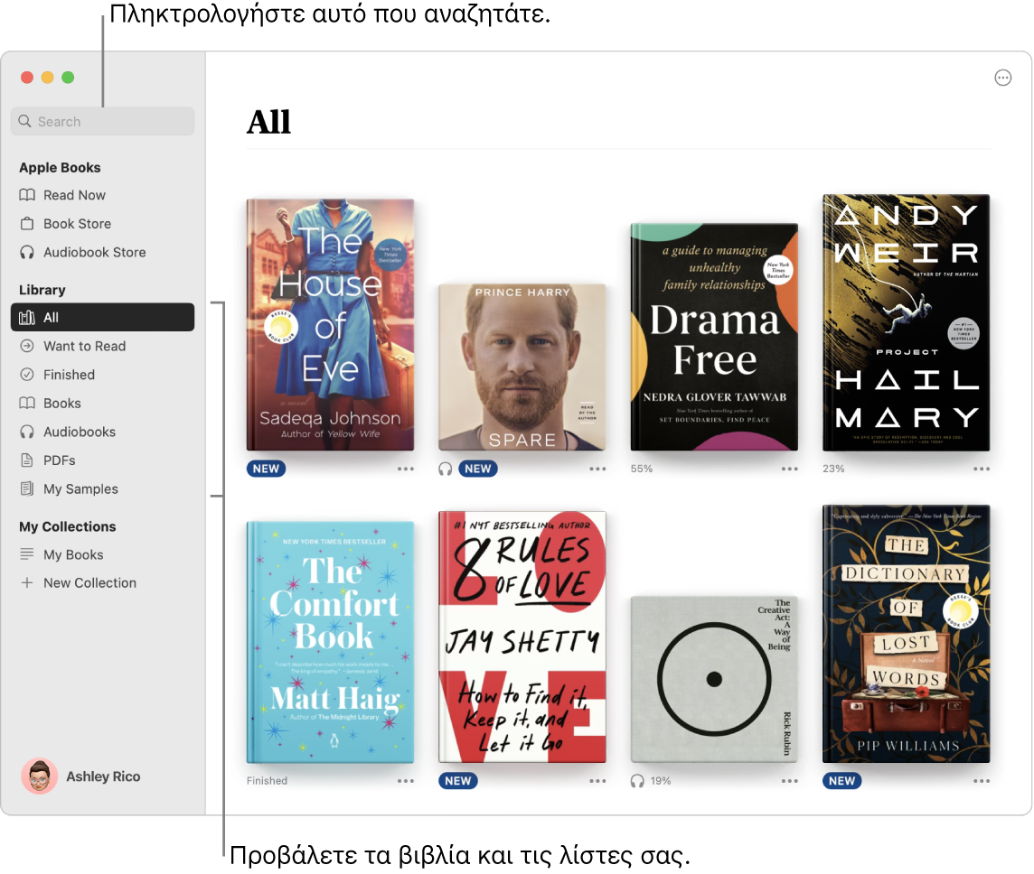The height and width of the screenshot is (874, 1034).
Task: Show the Finished books list
Action: [x=102, y=375]
